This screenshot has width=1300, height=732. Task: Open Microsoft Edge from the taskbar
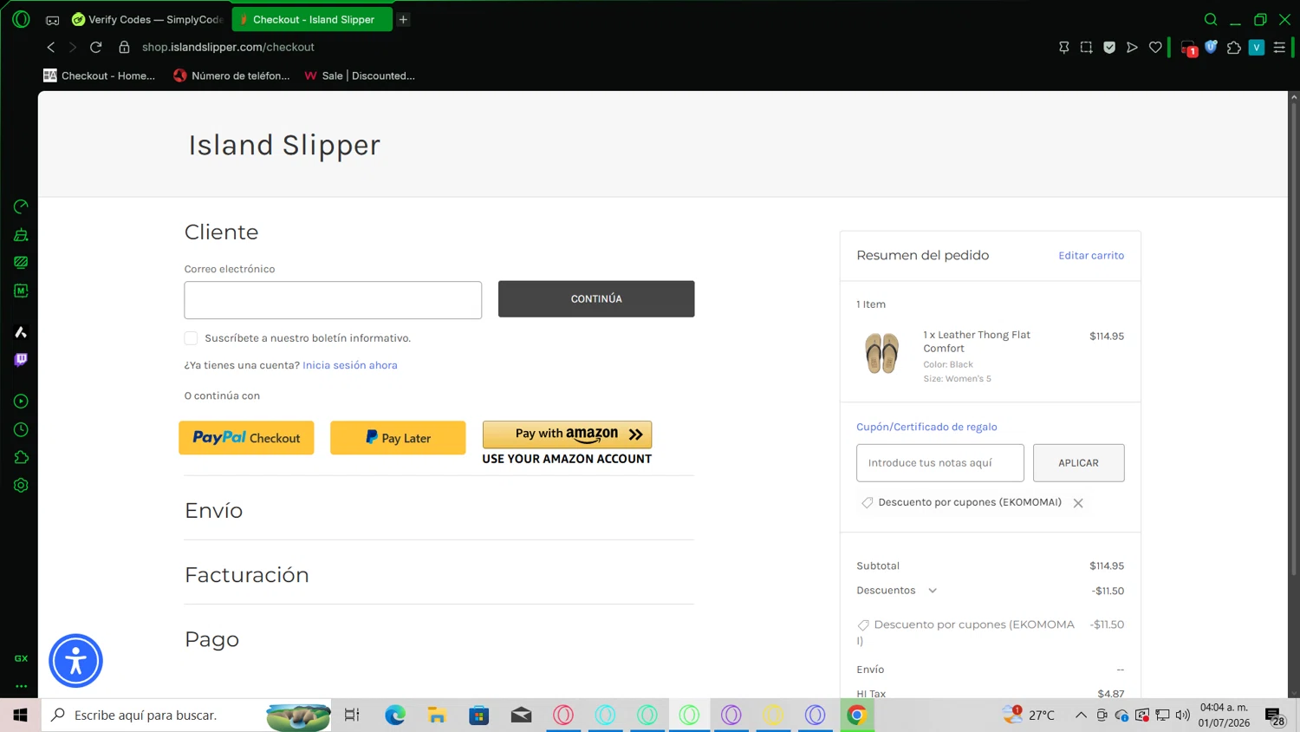[395, 715]
